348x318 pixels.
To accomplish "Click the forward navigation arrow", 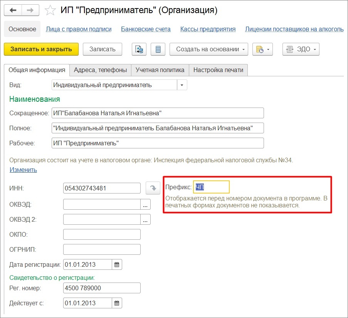I will click(30, 10).
